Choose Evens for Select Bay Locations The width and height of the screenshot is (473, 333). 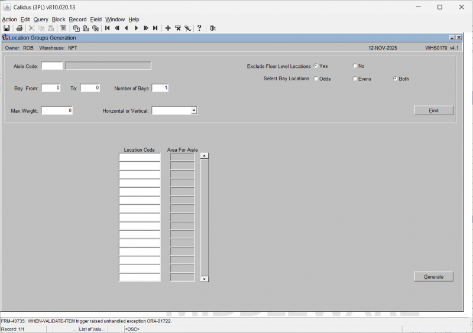[x=355, y=79]
